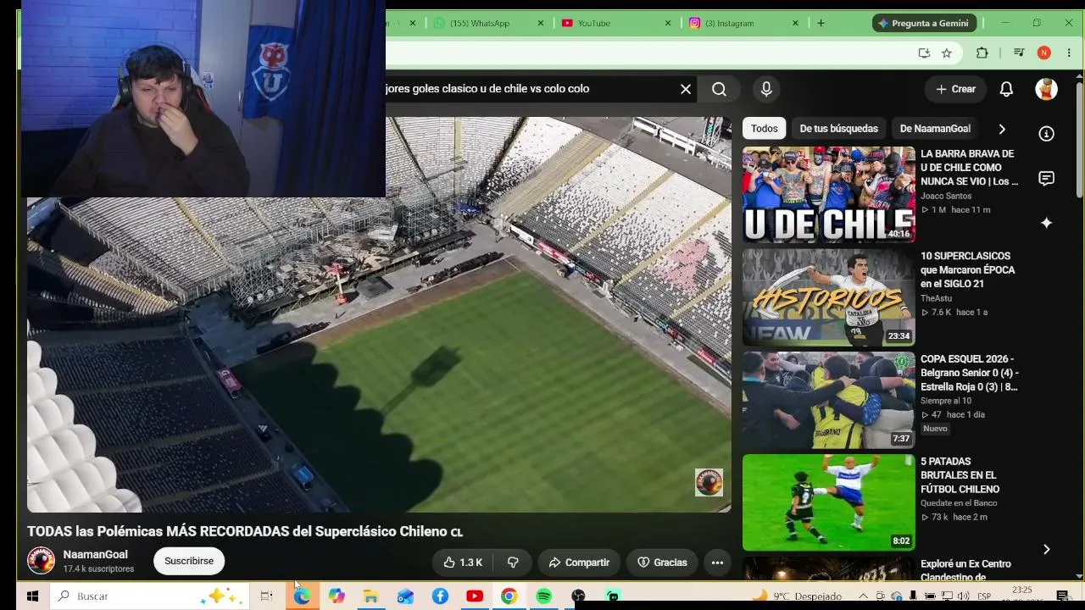Open LA BARRA BRAVA DE U DE CHILE thumbnail
Viewport: 1085px width, 610px height.
click(x=829, y=195)
